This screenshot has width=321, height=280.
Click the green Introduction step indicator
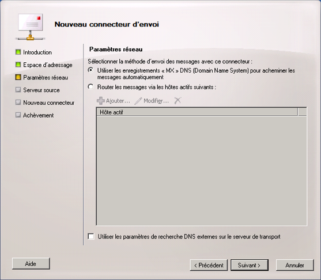pyautogui.click(x=18, y=52)
